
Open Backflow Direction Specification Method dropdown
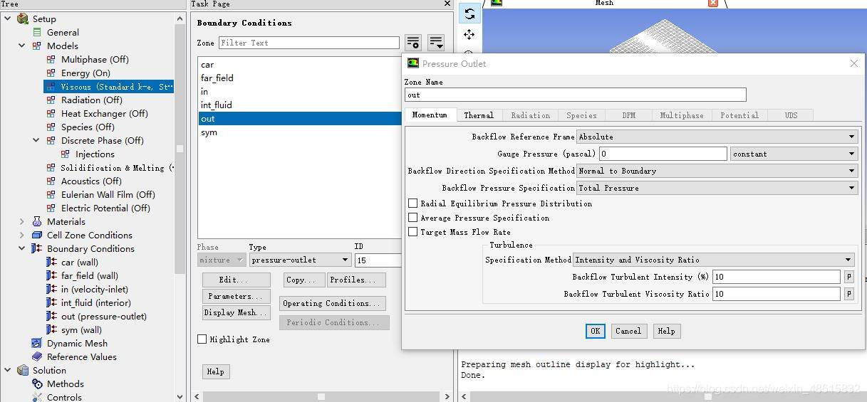click(717, 171)
